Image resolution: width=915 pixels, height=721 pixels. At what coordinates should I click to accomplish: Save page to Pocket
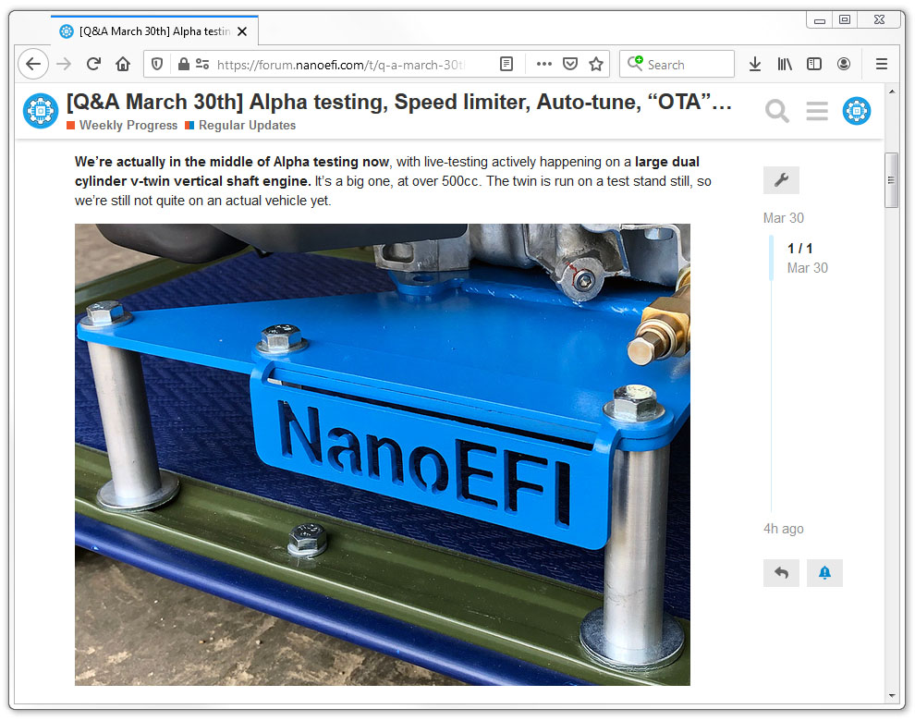pos(570,64)
